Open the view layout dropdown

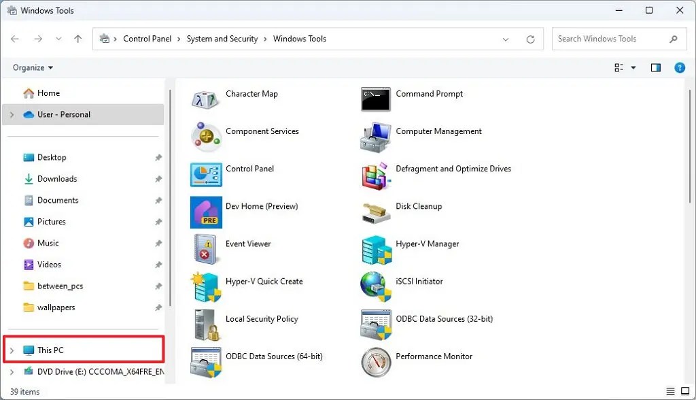[x=622, y=67]
